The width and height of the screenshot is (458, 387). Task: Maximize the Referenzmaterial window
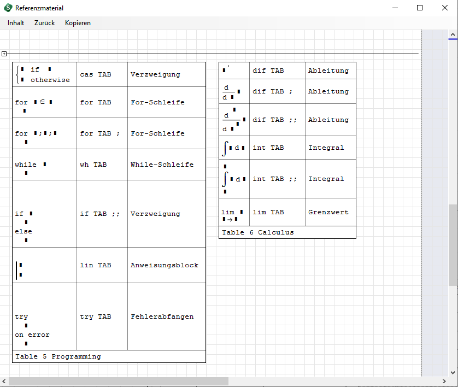420,8
